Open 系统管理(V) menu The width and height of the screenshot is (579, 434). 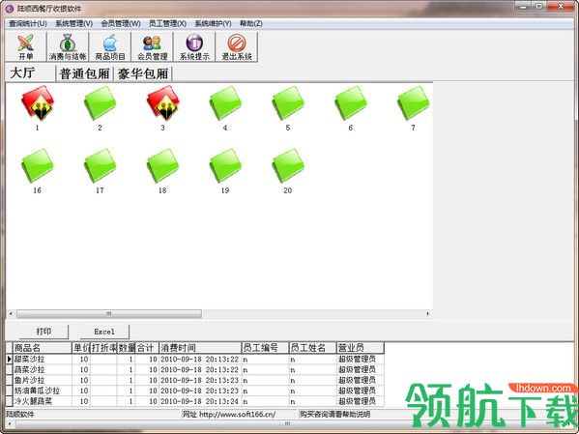73,23
